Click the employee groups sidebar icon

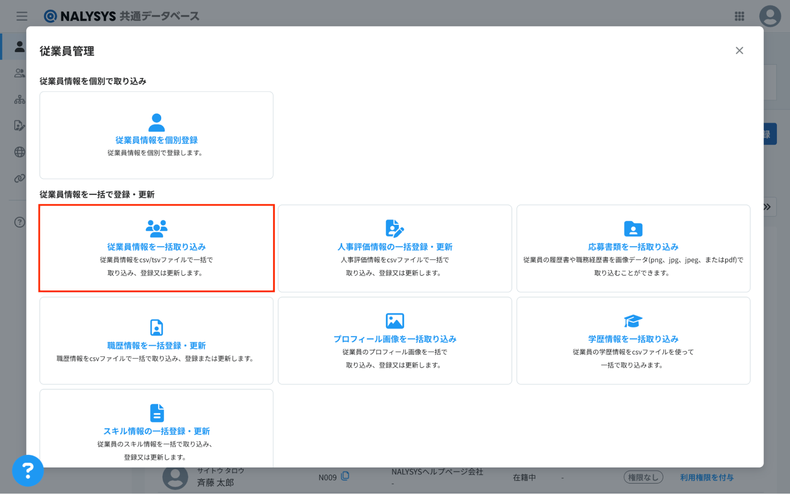point(19,73)
